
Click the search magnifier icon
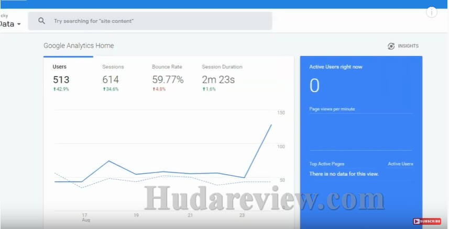(41, 21)
